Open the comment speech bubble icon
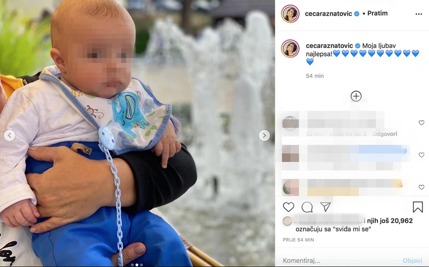 click(307, 207)
